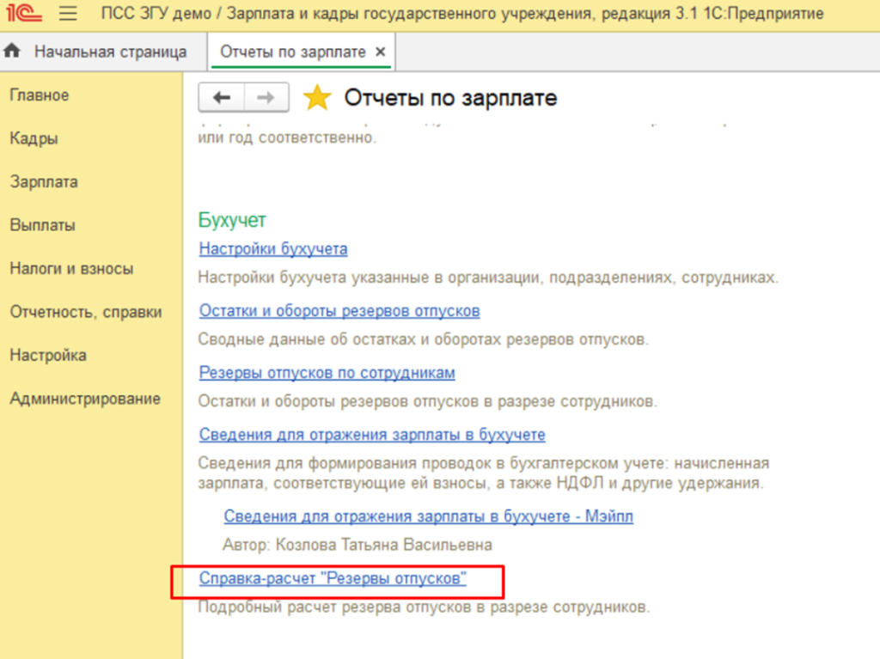Screen dimensions: 880x659
Task: Open Отчетность, справки section
Action: [x=85, y=312]
